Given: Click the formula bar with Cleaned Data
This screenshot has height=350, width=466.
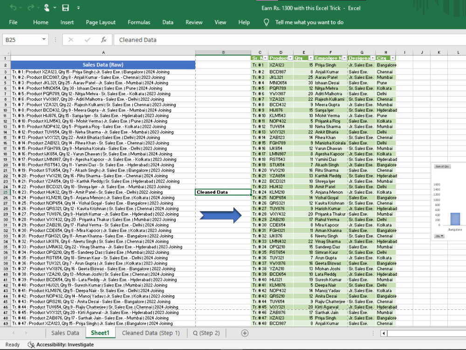Looking at the screenshot, I should [290, 40].
